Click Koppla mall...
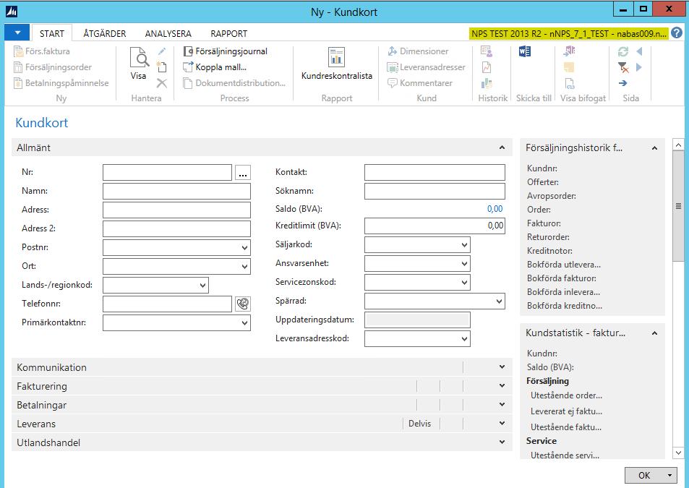The height and width of the screenshot is (488, 689). pyautogui.click(x=215, y=67)
